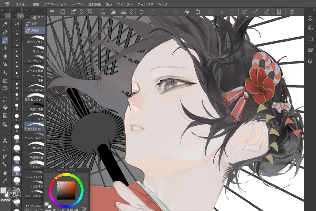This screenshot has height=211, width=316.
Task: Select the Pen tool in the toolbox
Action: click(x=5, y=24)
